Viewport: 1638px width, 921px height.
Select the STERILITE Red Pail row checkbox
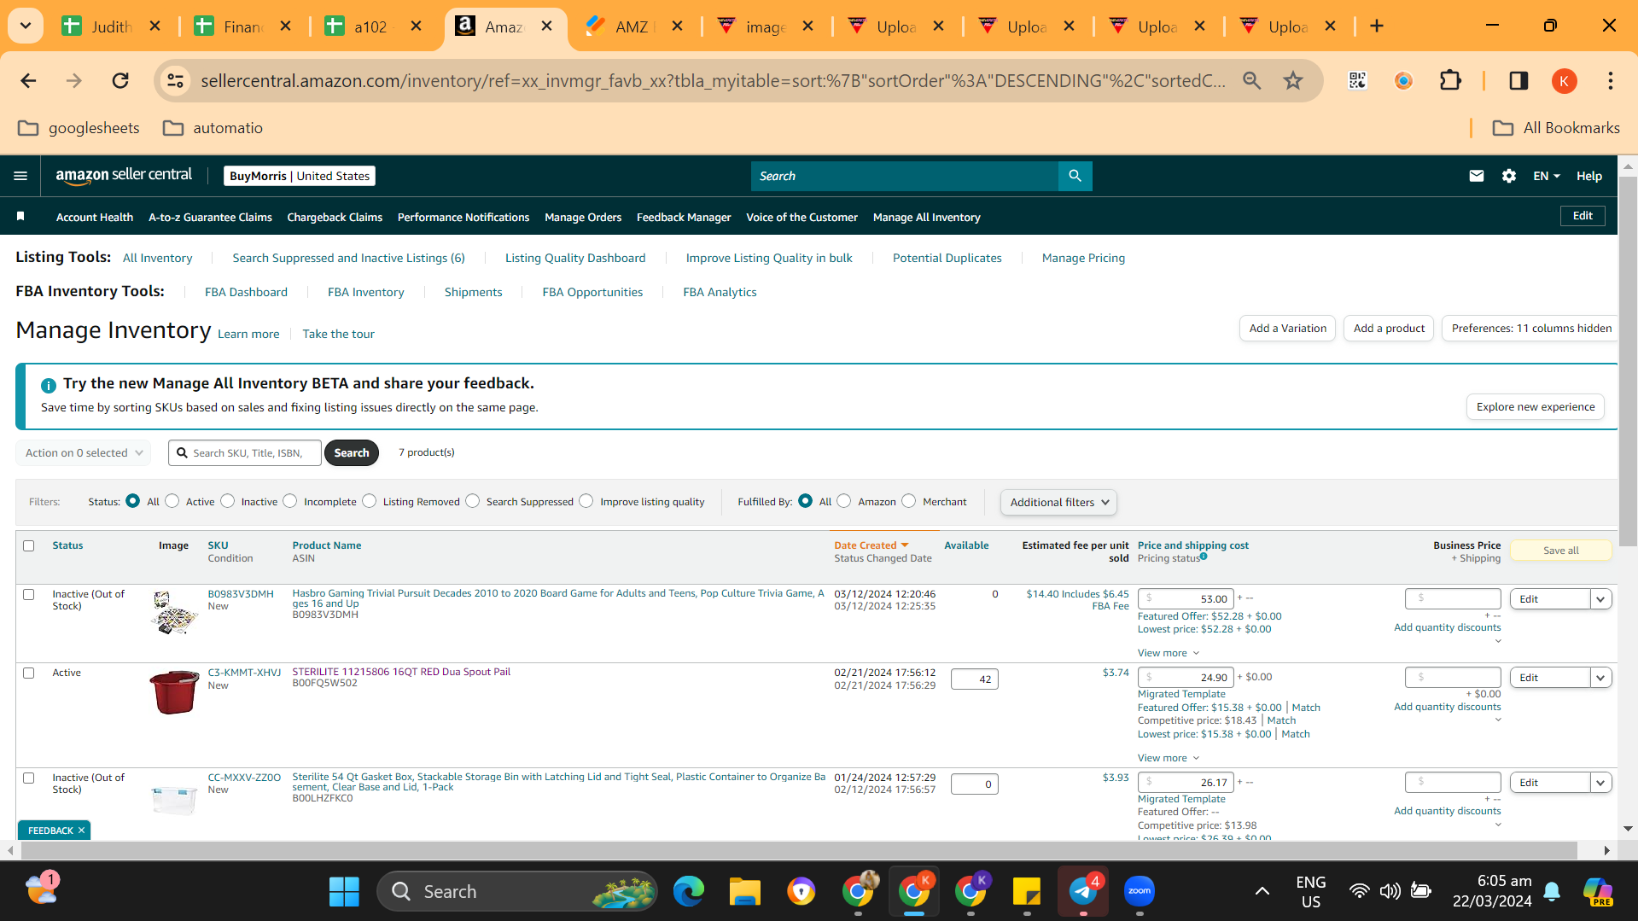coord(29,673)
